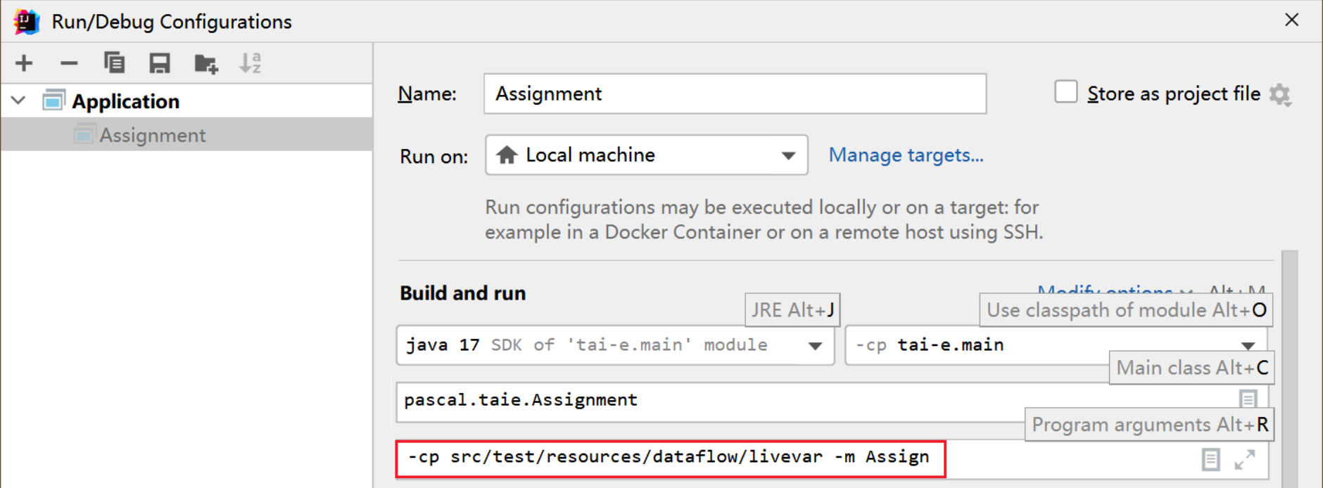
Task: Click the vertical scrollbar of settings panel
Action: (1289, 368)
